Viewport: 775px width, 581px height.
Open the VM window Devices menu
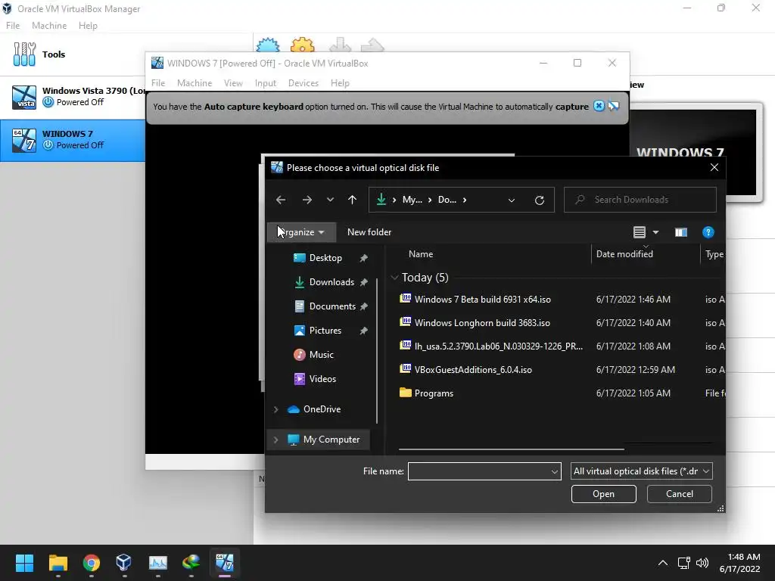[303, 83]
